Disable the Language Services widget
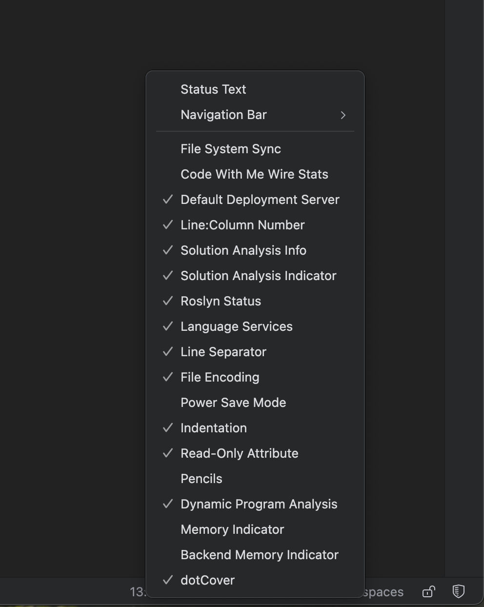The image size is (484, 607). tap(236, 327)
